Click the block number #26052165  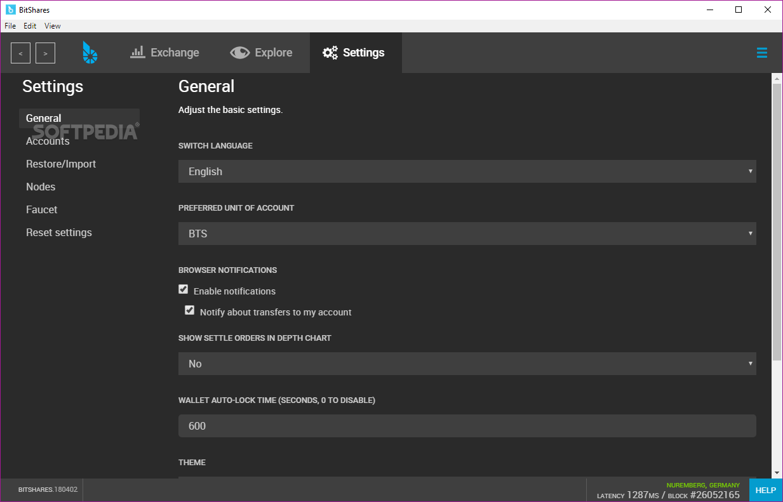(714, 495)
